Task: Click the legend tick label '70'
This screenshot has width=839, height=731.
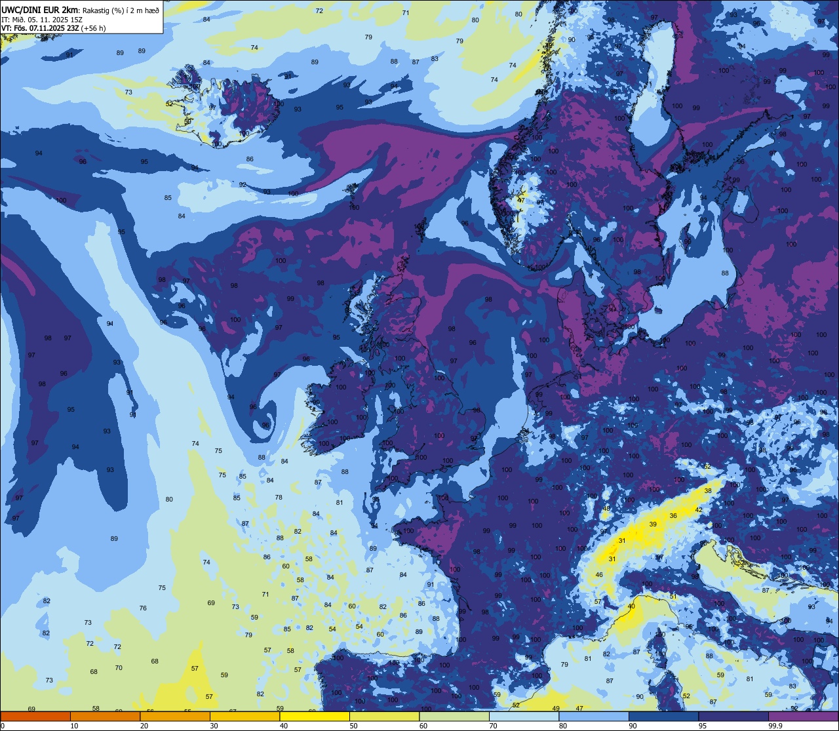Action: pos(493,726)
